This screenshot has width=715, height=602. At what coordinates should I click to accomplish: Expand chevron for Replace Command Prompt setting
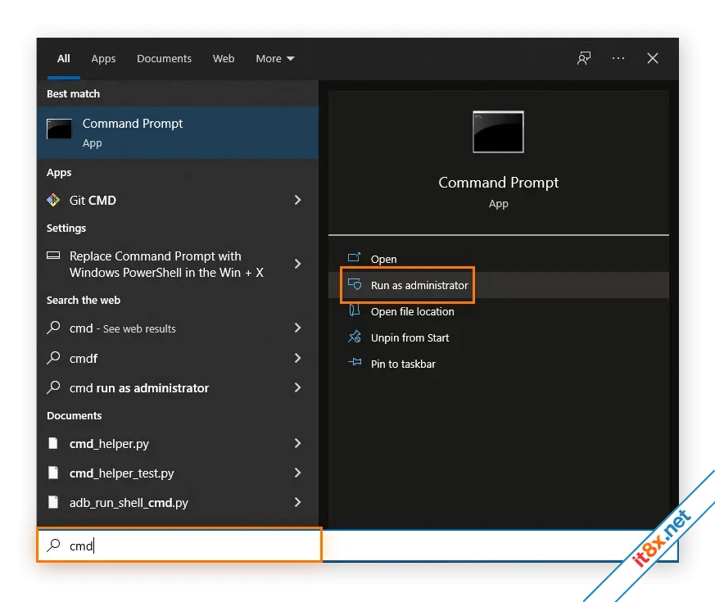(x=297, y=264)
